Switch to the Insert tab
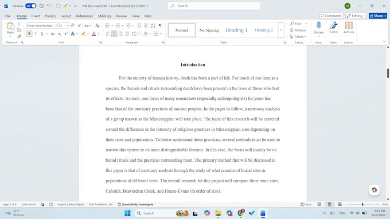 (x=36, y=16)
